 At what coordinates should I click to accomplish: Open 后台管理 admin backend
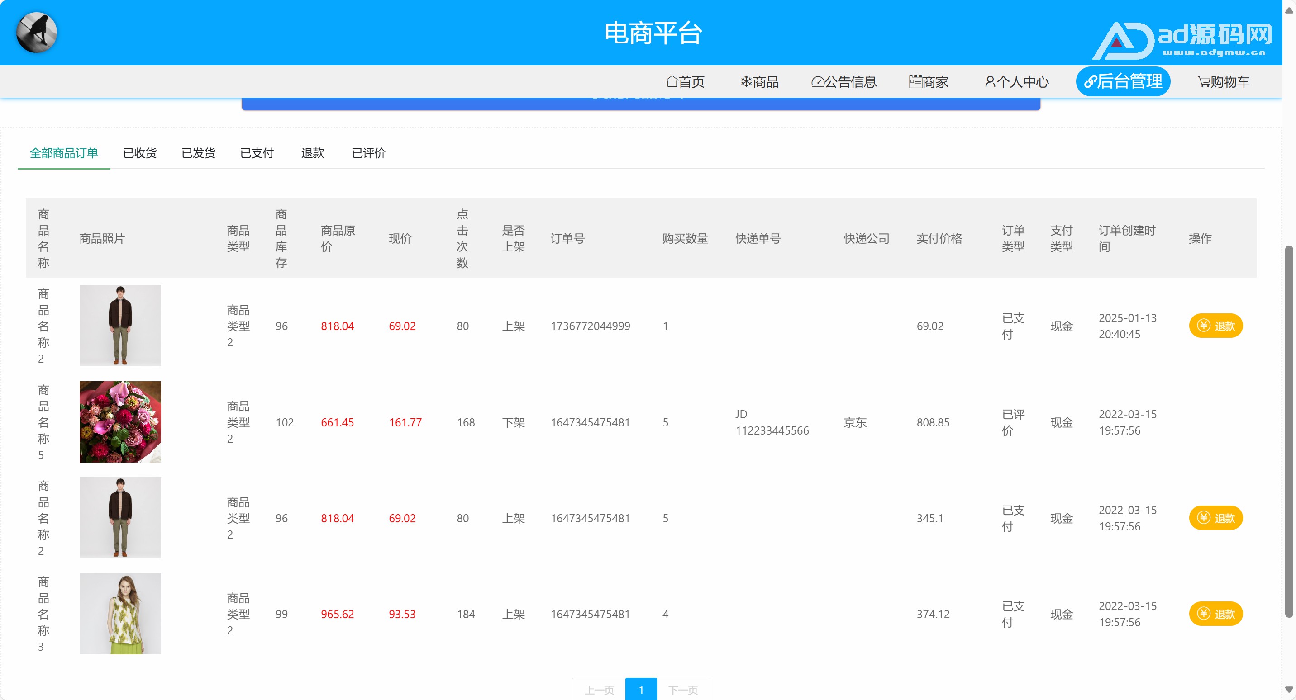tap(1122, 81)
